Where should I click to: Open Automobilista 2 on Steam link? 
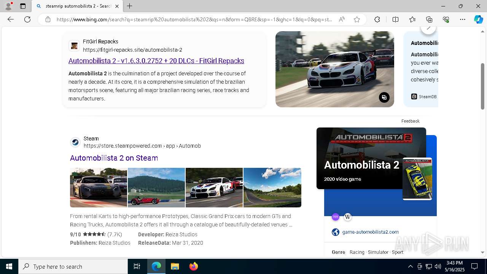[114, 158]
